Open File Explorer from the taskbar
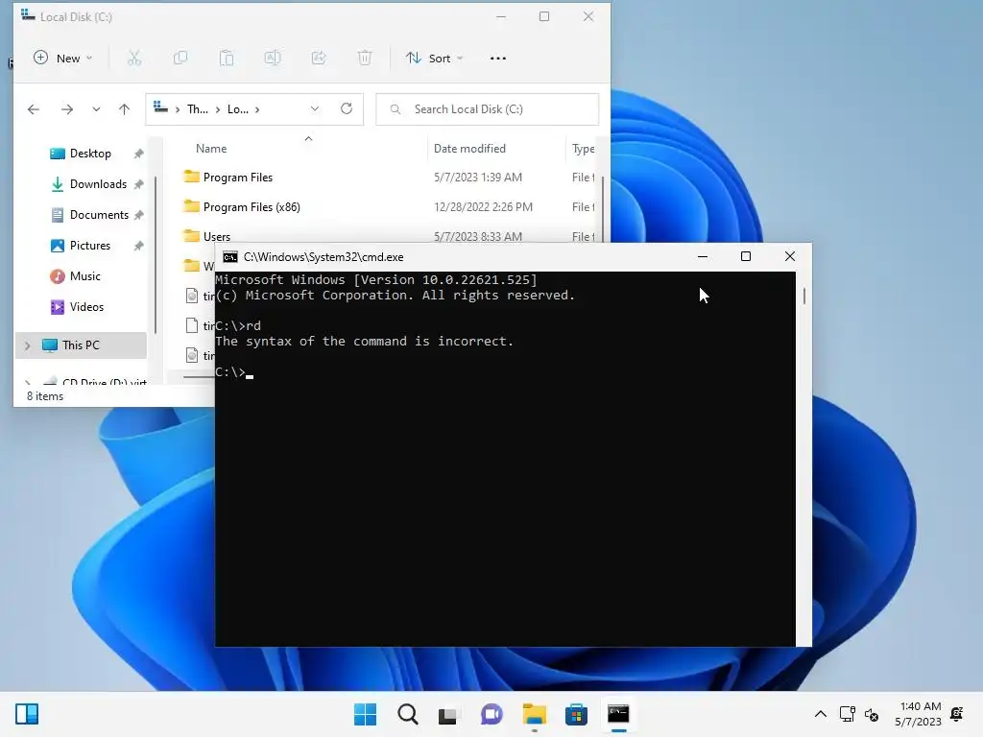The image size is (983, 737). click(x=534, y=714)
